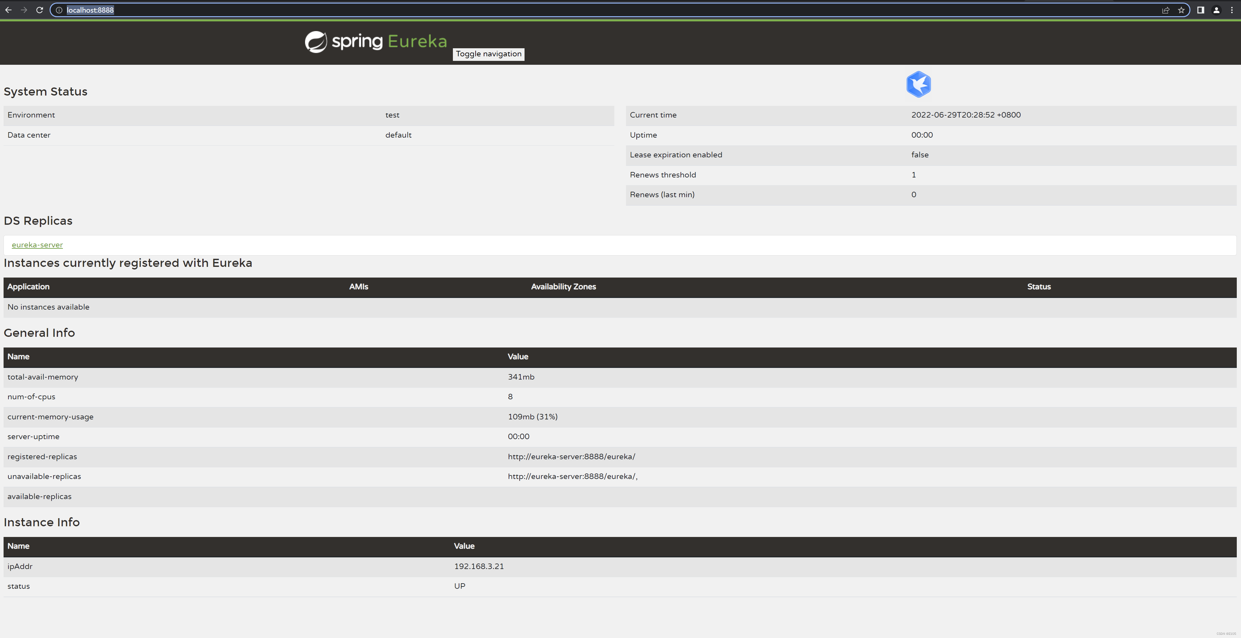Open the browser profile avatar
The image size is (1241, 638).
coord(1216,10)
